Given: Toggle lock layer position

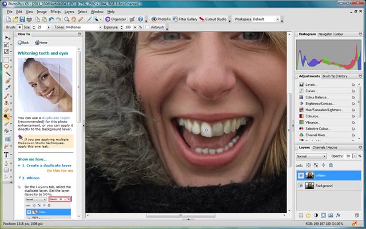Looking at the screenshot, I should [323, 165].
